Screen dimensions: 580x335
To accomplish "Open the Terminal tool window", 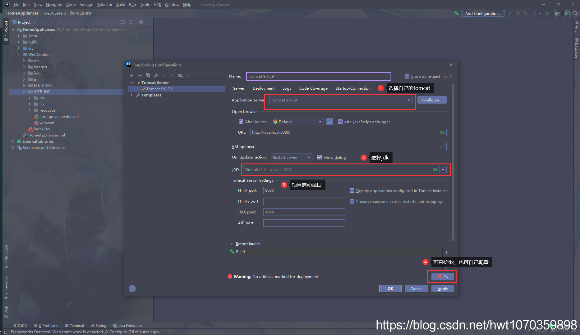I will [x=74, y=326].
